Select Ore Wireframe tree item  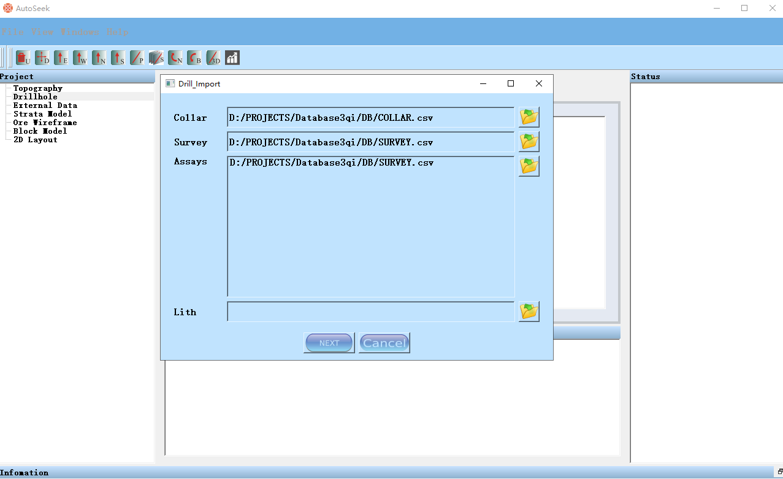[x=45, y=123]
